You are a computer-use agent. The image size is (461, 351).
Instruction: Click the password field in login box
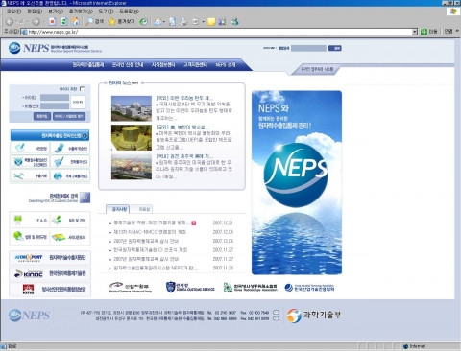55,105
